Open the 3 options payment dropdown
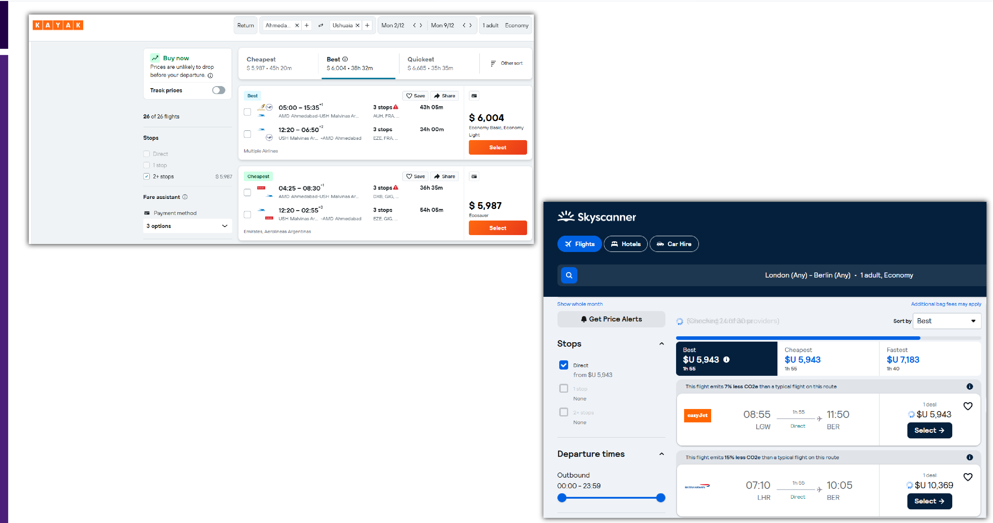 (x=187, y=226)
